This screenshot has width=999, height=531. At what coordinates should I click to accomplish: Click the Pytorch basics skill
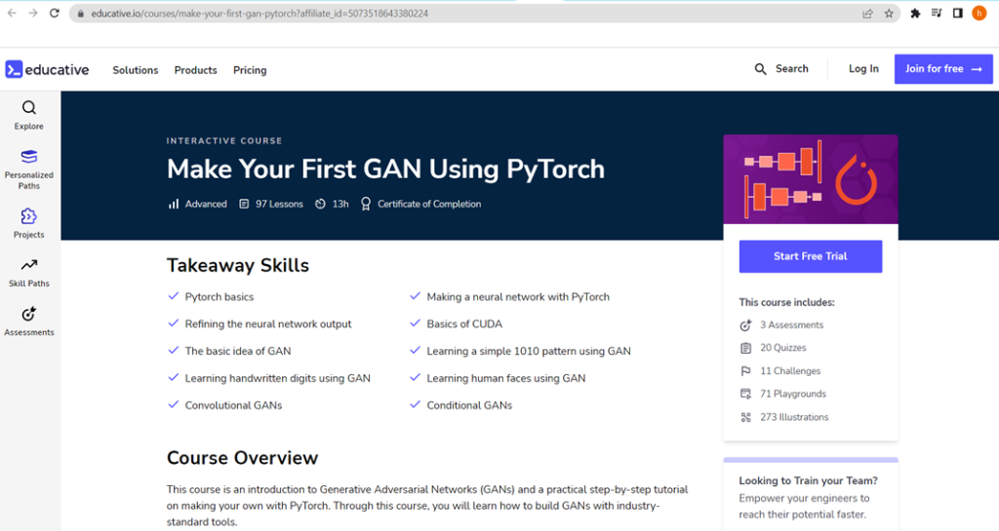point(220,297)
